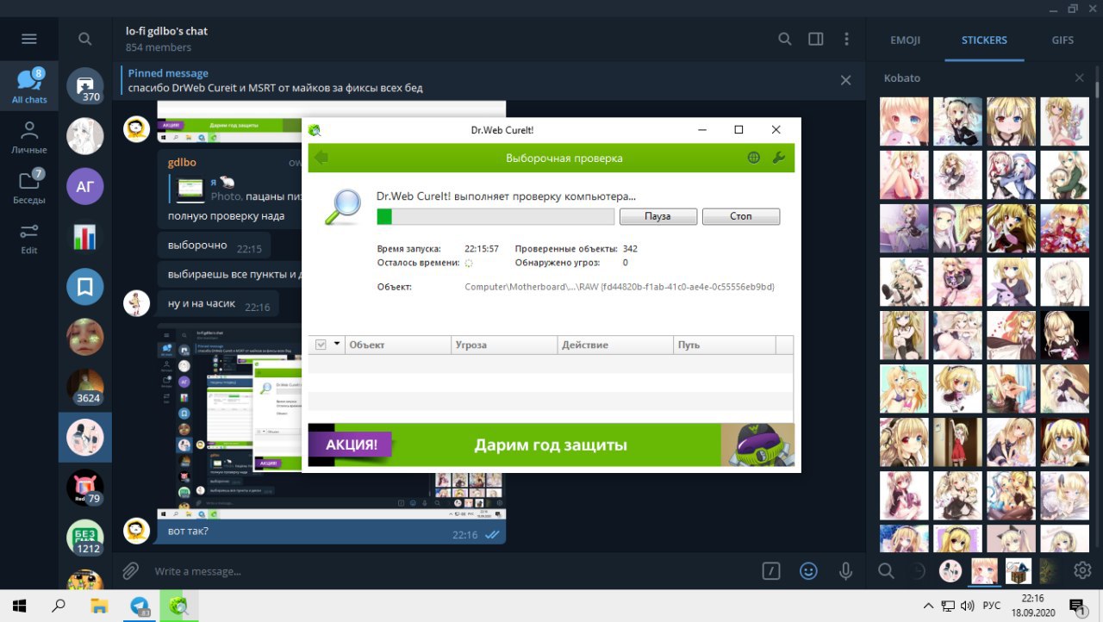Open screenshot photo above вот так? message
This screenshot has height=622, width=1103.
[331, 422]
